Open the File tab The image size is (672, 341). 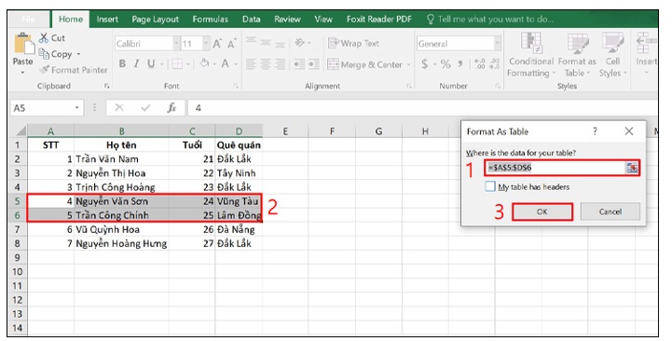[x=28, y=19]
